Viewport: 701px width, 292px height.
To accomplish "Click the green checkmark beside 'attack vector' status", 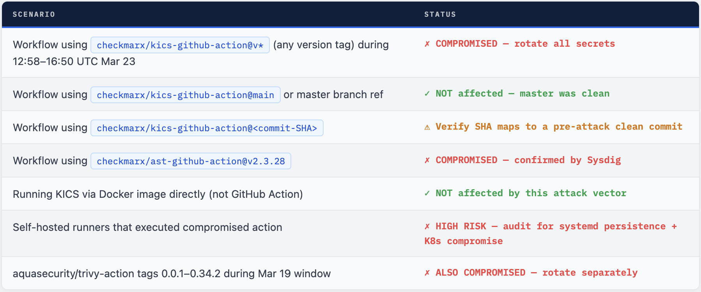I will click(x=427, y=193).
